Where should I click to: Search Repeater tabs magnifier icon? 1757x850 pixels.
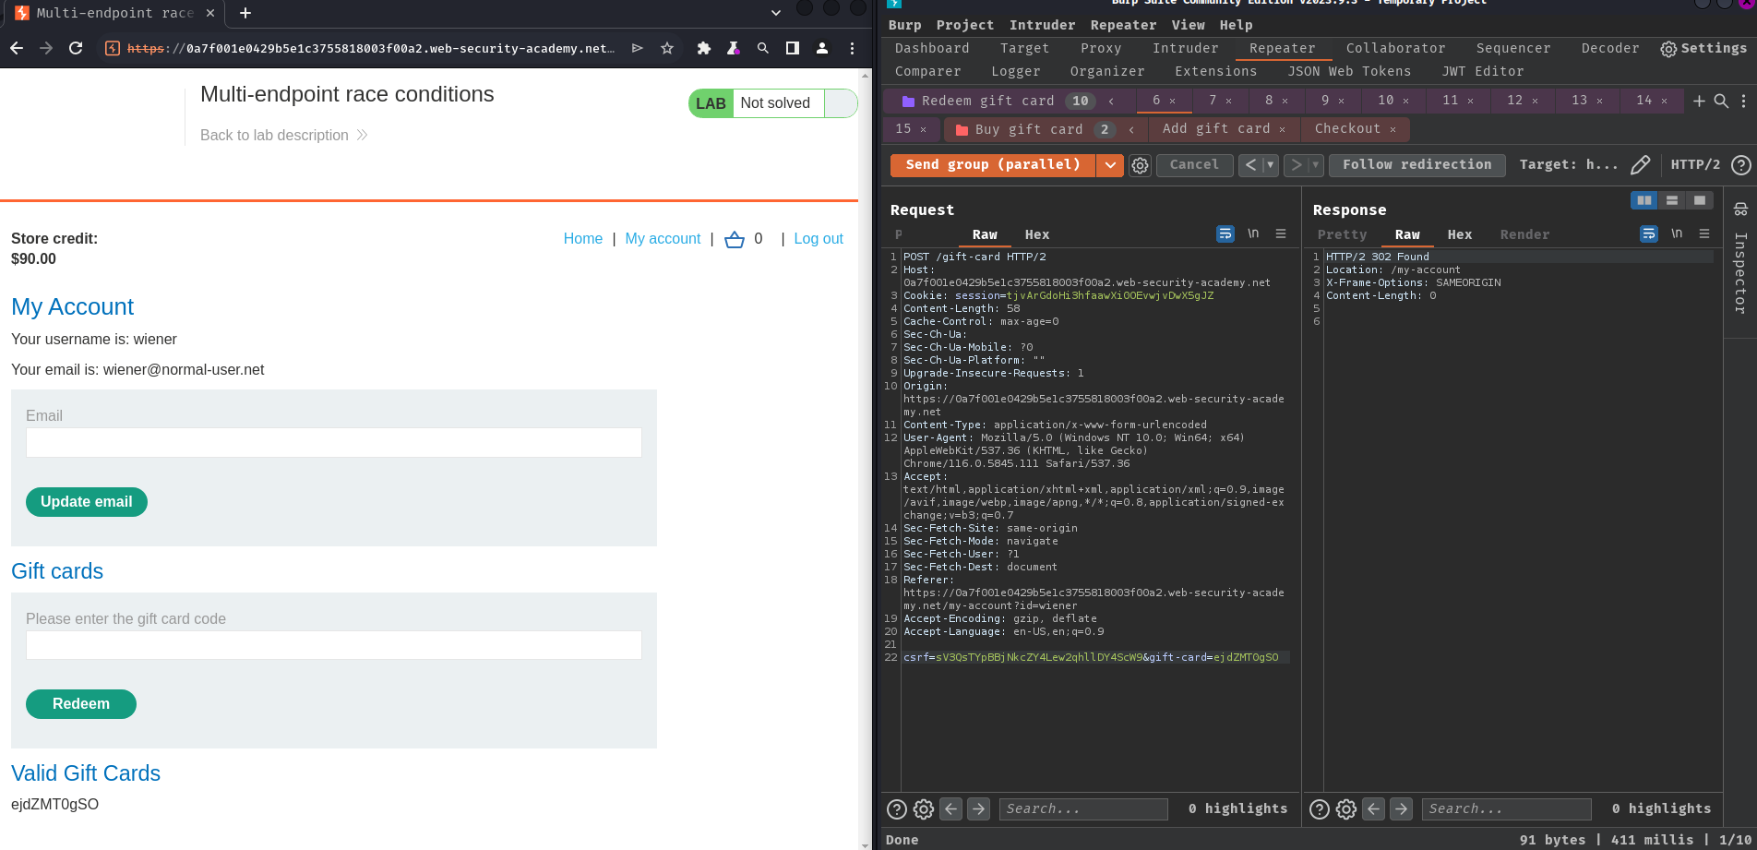click(x=1721, y=101)
